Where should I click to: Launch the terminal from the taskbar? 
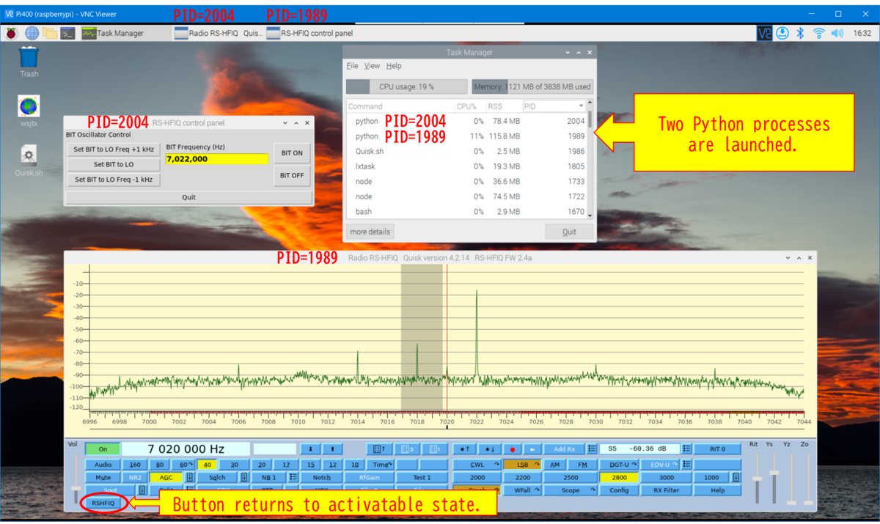coord(68,33)
